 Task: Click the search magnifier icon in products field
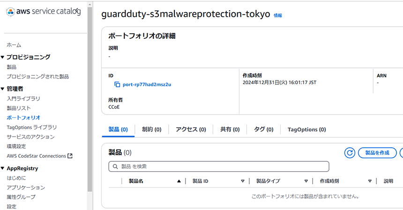[x=115, y=167]
